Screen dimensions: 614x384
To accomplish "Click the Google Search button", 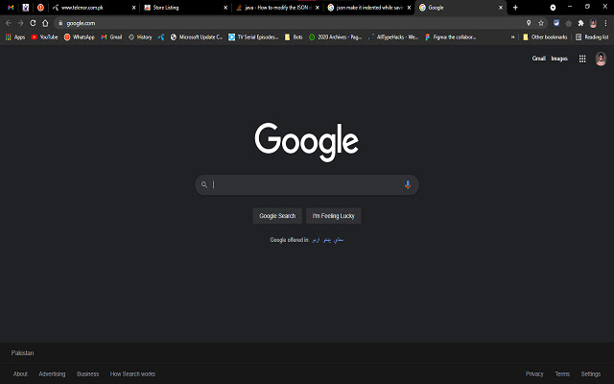I will tap(277, 215).
